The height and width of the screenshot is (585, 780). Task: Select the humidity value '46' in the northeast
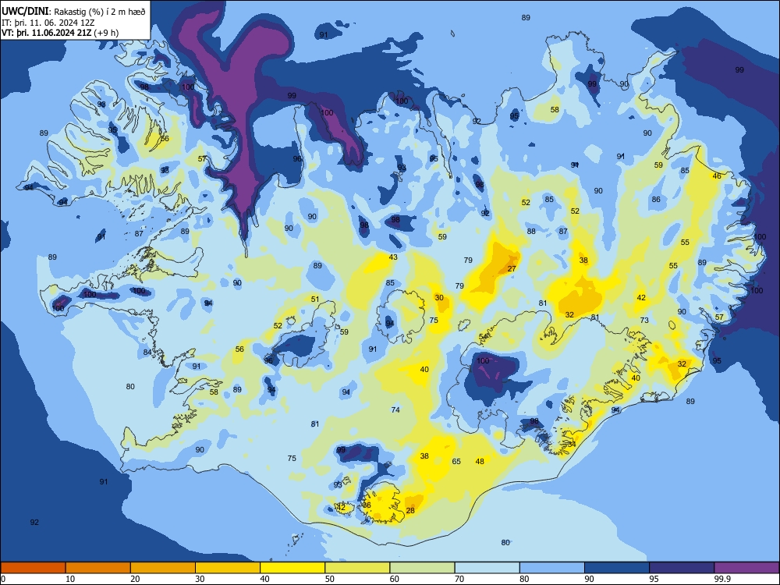[717, 176]
